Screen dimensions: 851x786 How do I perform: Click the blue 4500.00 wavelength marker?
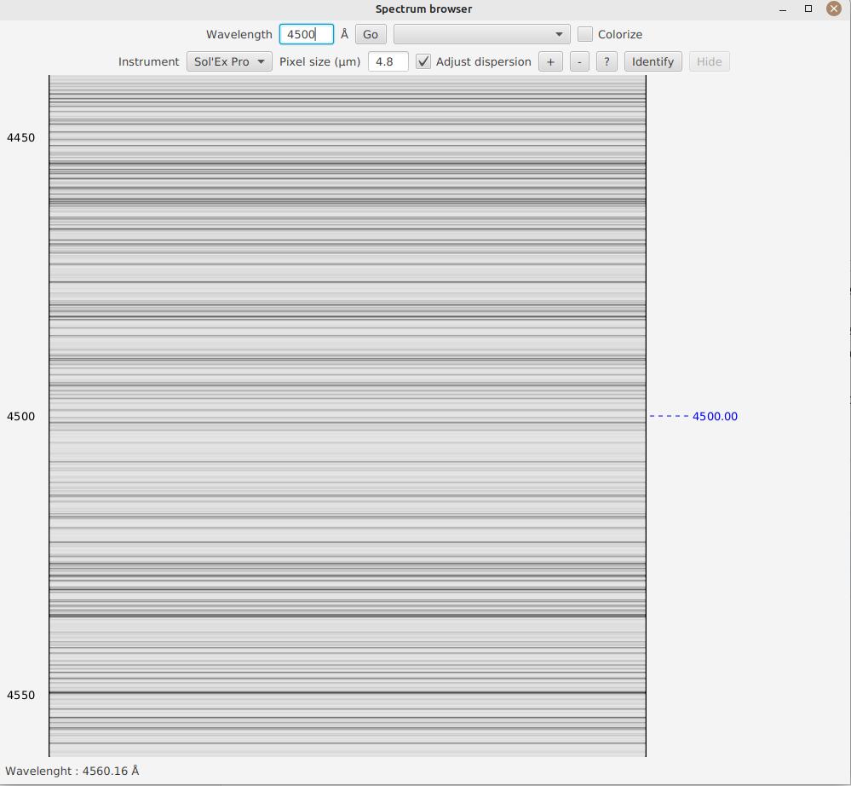[x=714, y=417]
